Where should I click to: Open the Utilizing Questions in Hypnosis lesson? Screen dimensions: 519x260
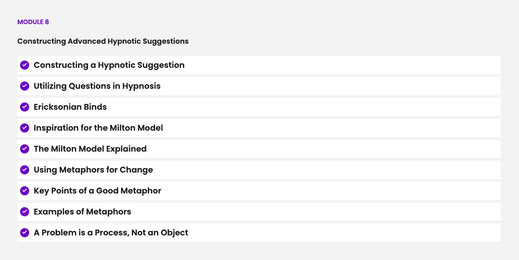coord(97,86)
